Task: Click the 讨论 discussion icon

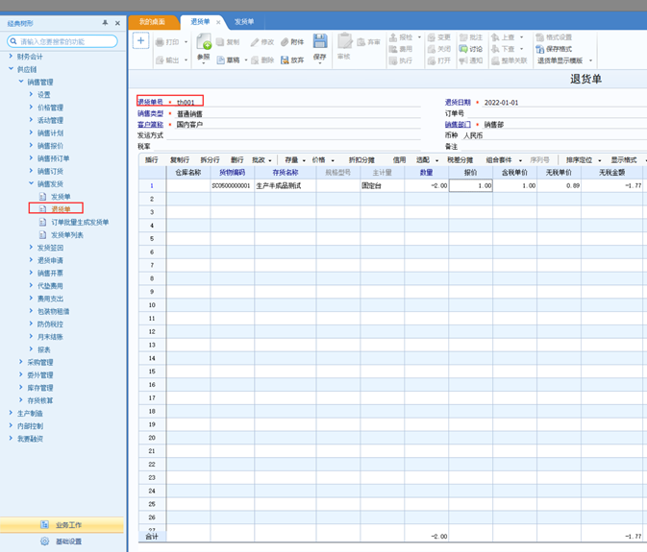Action: 463,49
